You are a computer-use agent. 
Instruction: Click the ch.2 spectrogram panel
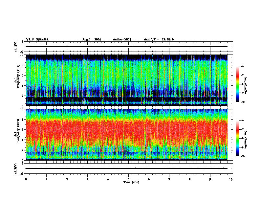[127, 135]
